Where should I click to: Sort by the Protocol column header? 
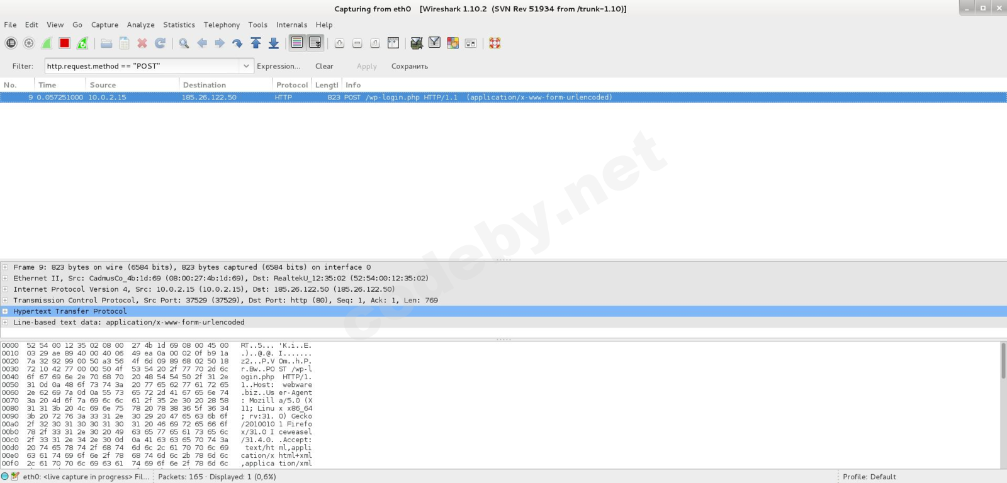pyautogui.click(x=292, y=85)
